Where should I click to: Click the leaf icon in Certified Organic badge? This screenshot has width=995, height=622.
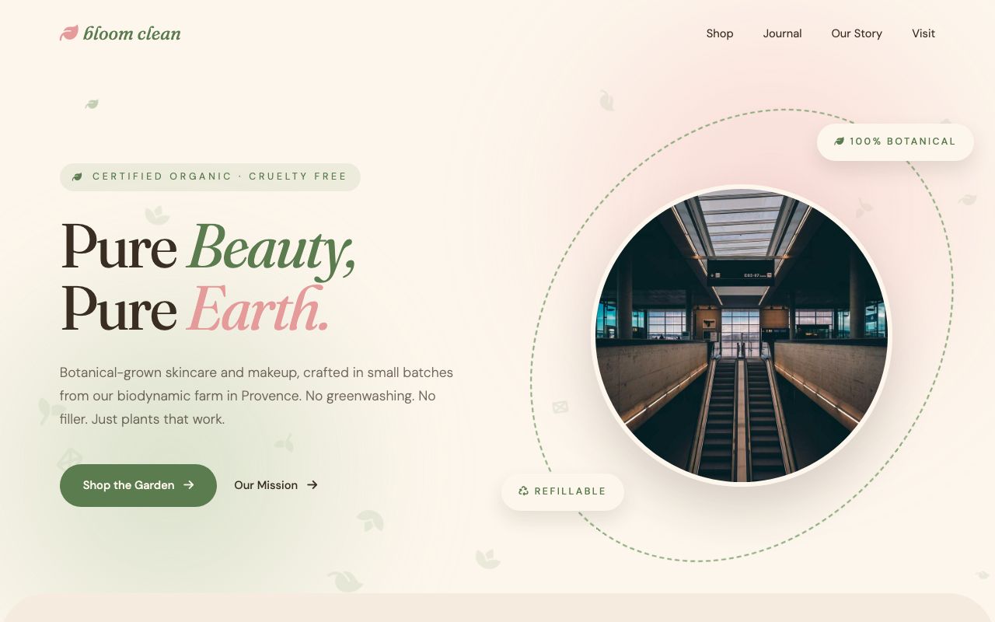click(78, 177)
